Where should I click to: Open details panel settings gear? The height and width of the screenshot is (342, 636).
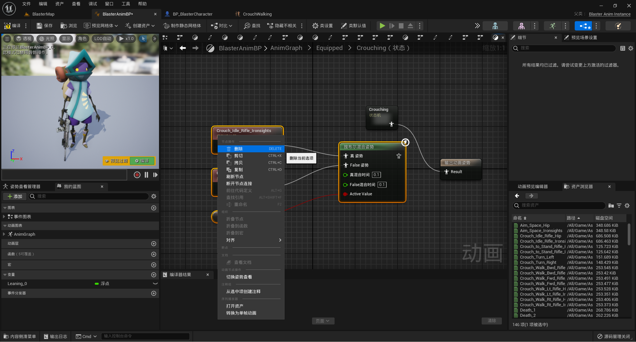(631, 48)
